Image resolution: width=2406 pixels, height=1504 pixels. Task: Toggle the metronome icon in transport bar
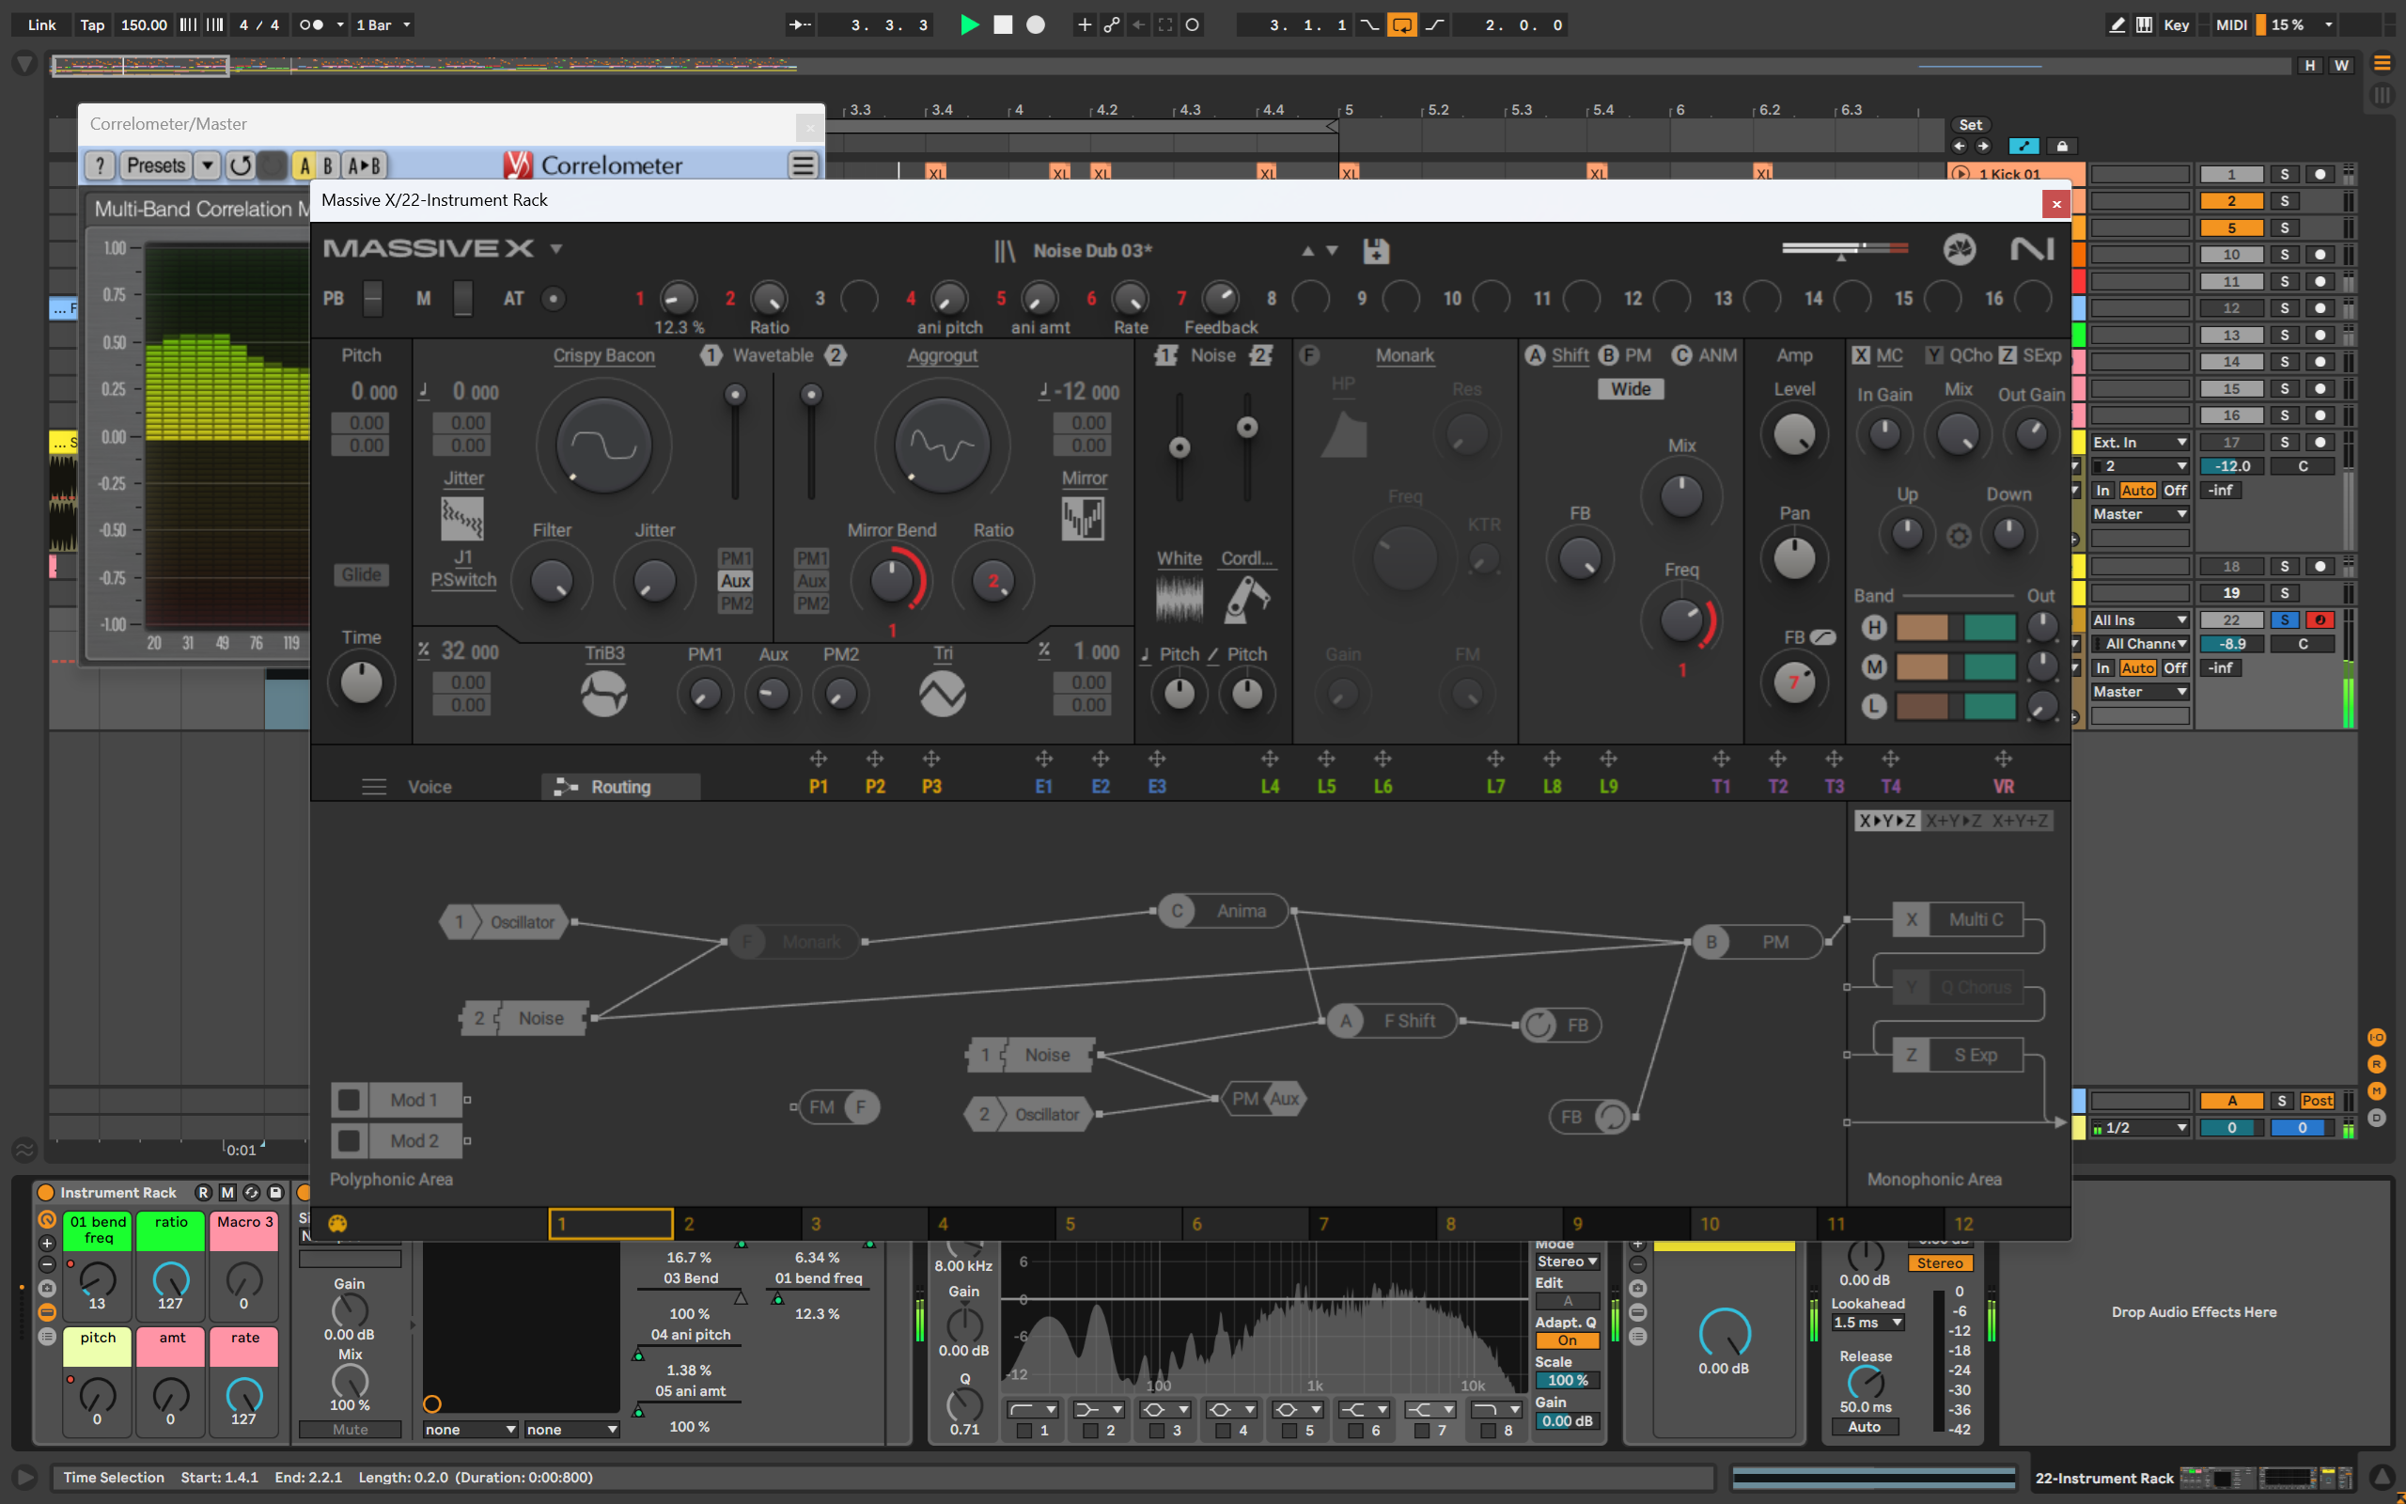(311, 24)
